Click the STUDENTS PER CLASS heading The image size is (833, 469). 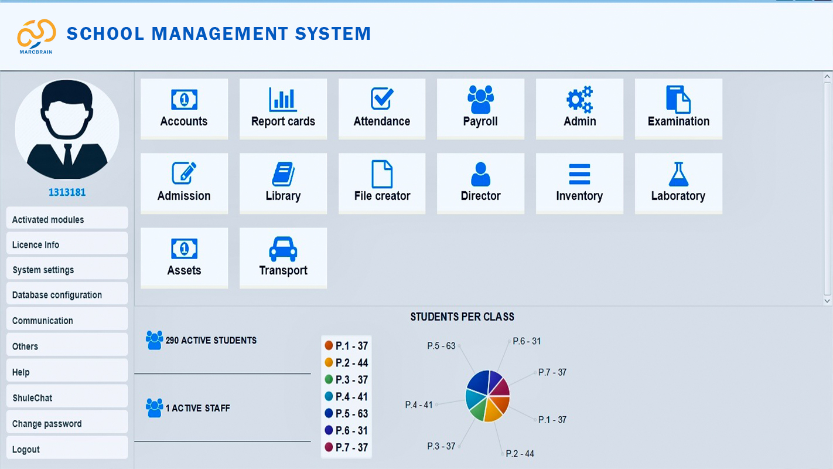point(462,317)
